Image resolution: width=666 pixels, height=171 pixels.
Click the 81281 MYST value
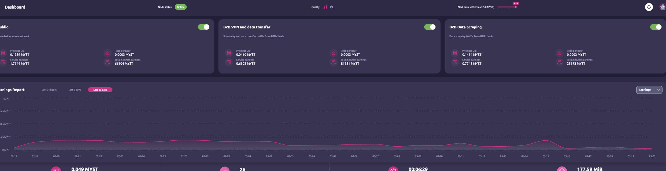tap(350, 64)
